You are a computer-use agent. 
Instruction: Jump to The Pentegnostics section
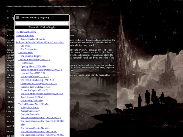(29, 49)
